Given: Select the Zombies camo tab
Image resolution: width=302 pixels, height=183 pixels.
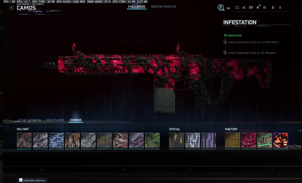Looking at the screenshot, I should point(76,120).
